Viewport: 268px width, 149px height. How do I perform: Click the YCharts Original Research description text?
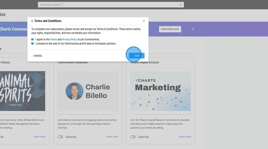(x=160, y=124)
